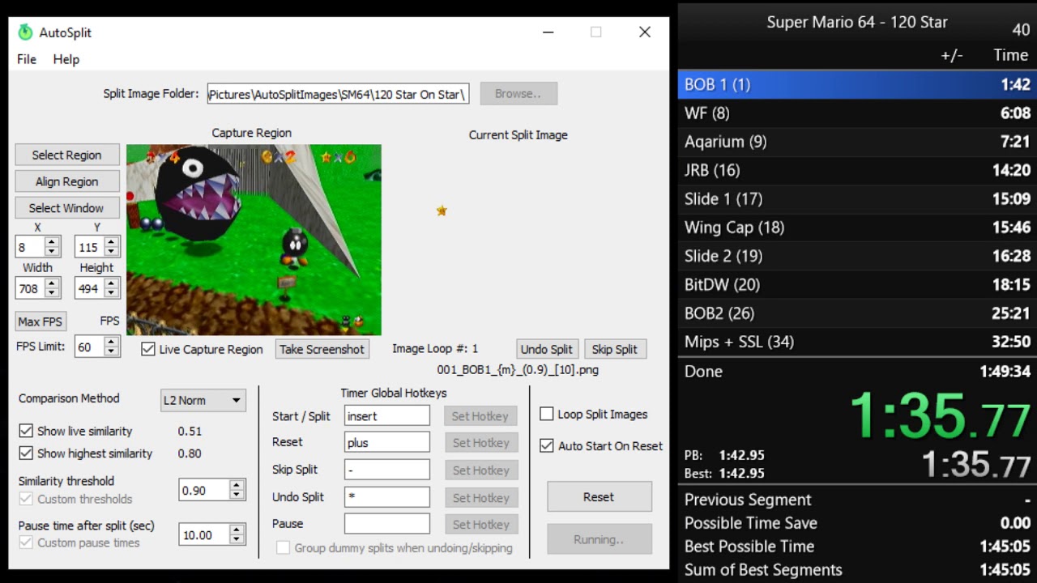Click the Undo Split hotkey field
The image size is (1037, 583).
pos(387,497)
